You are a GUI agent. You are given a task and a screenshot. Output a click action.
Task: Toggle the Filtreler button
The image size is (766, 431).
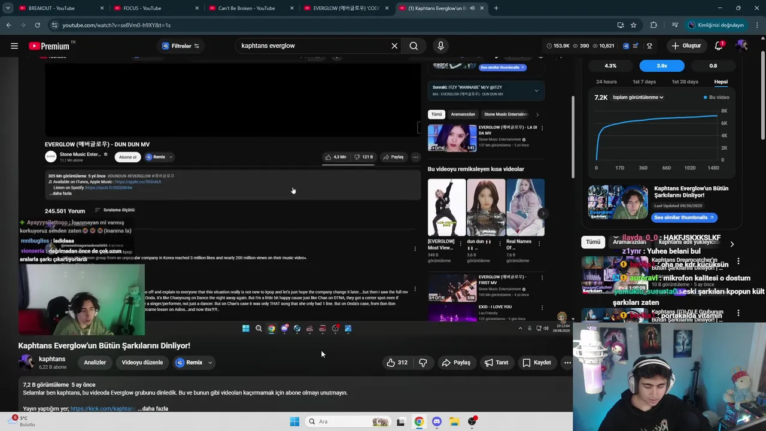click(x=180, y=46)
